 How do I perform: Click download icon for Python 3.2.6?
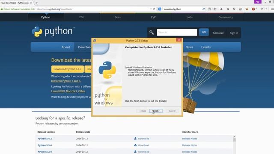click(135, 151)
